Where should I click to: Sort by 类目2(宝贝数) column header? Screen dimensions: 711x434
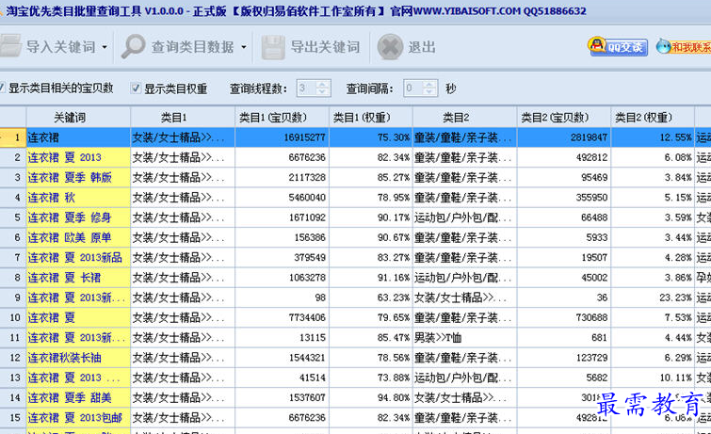pyautogui.click(x=564, y=118)
